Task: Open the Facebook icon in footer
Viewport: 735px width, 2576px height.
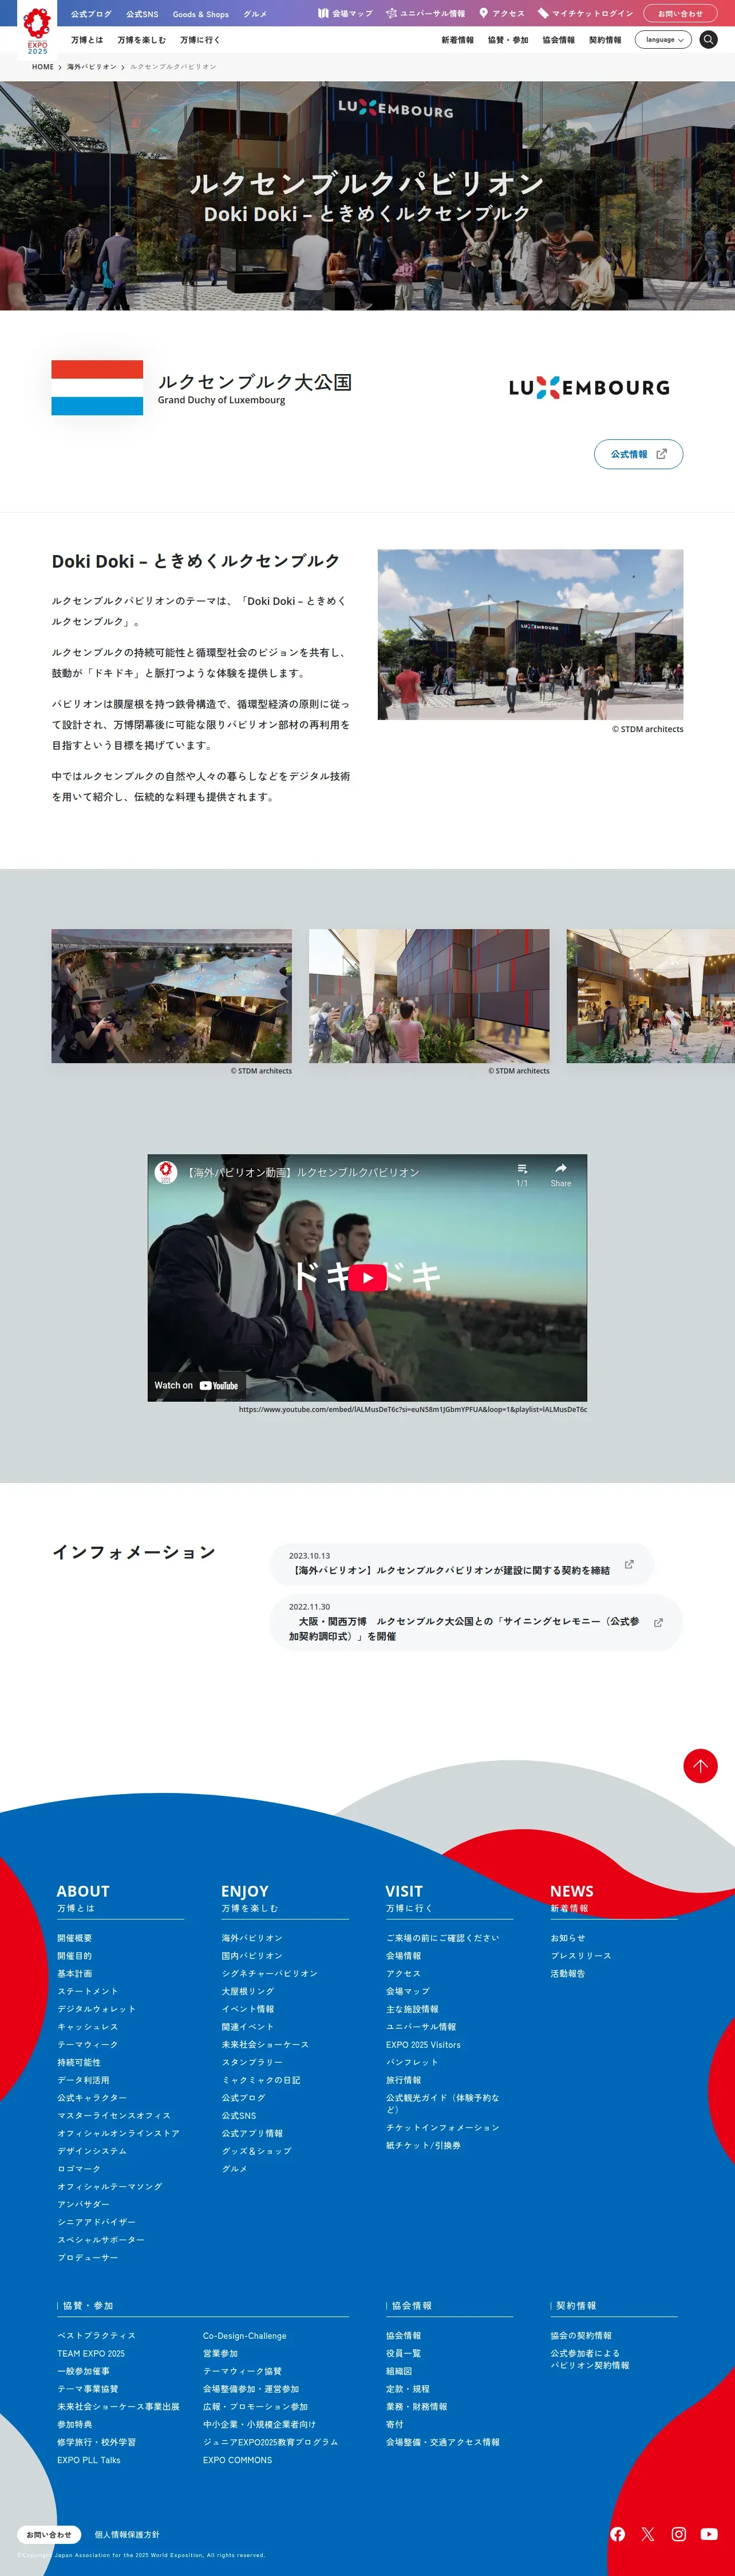Action: [618, 2533]
